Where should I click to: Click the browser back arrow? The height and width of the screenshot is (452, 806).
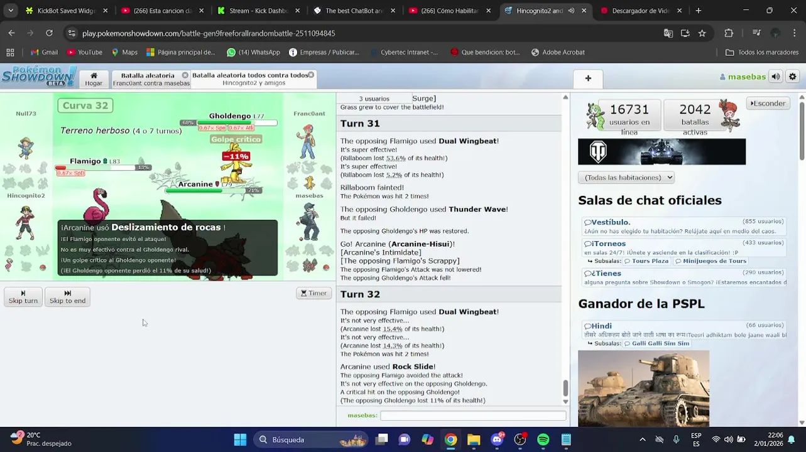11,33
